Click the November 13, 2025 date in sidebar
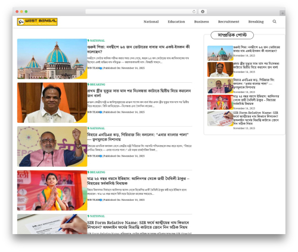298x252 pixels. point(244,128)
